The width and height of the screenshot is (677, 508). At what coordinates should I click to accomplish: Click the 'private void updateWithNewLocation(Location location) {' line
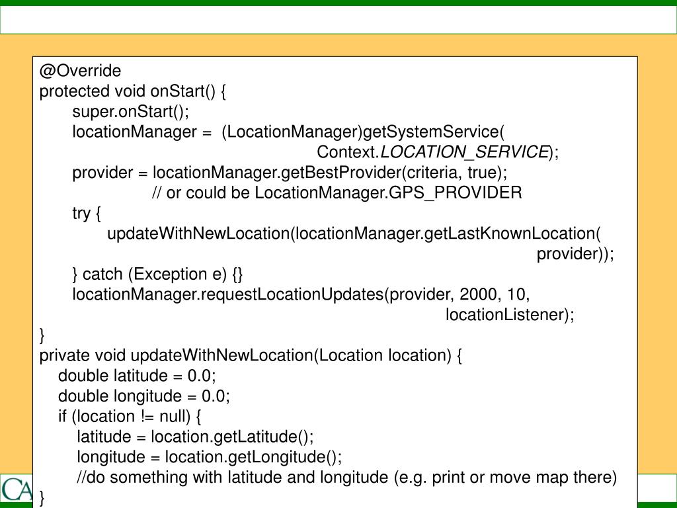click(x=251, y=355)
